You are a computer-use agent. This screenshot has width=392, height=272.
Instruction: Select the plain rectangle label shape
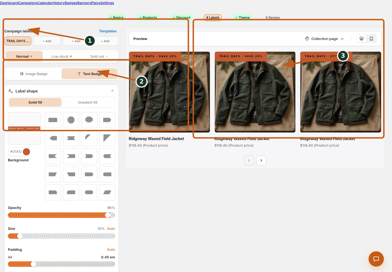point(53,120)
